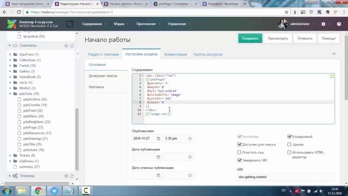The width and height of the screenshot is (348, 196).
Task: Bookmark page with the star icon
Action: [x=287, y=12]
